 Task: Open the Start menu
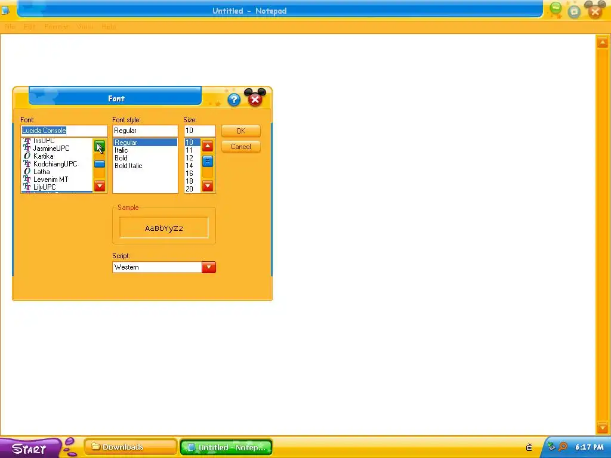pyautogui.click(x=30, y=448)
